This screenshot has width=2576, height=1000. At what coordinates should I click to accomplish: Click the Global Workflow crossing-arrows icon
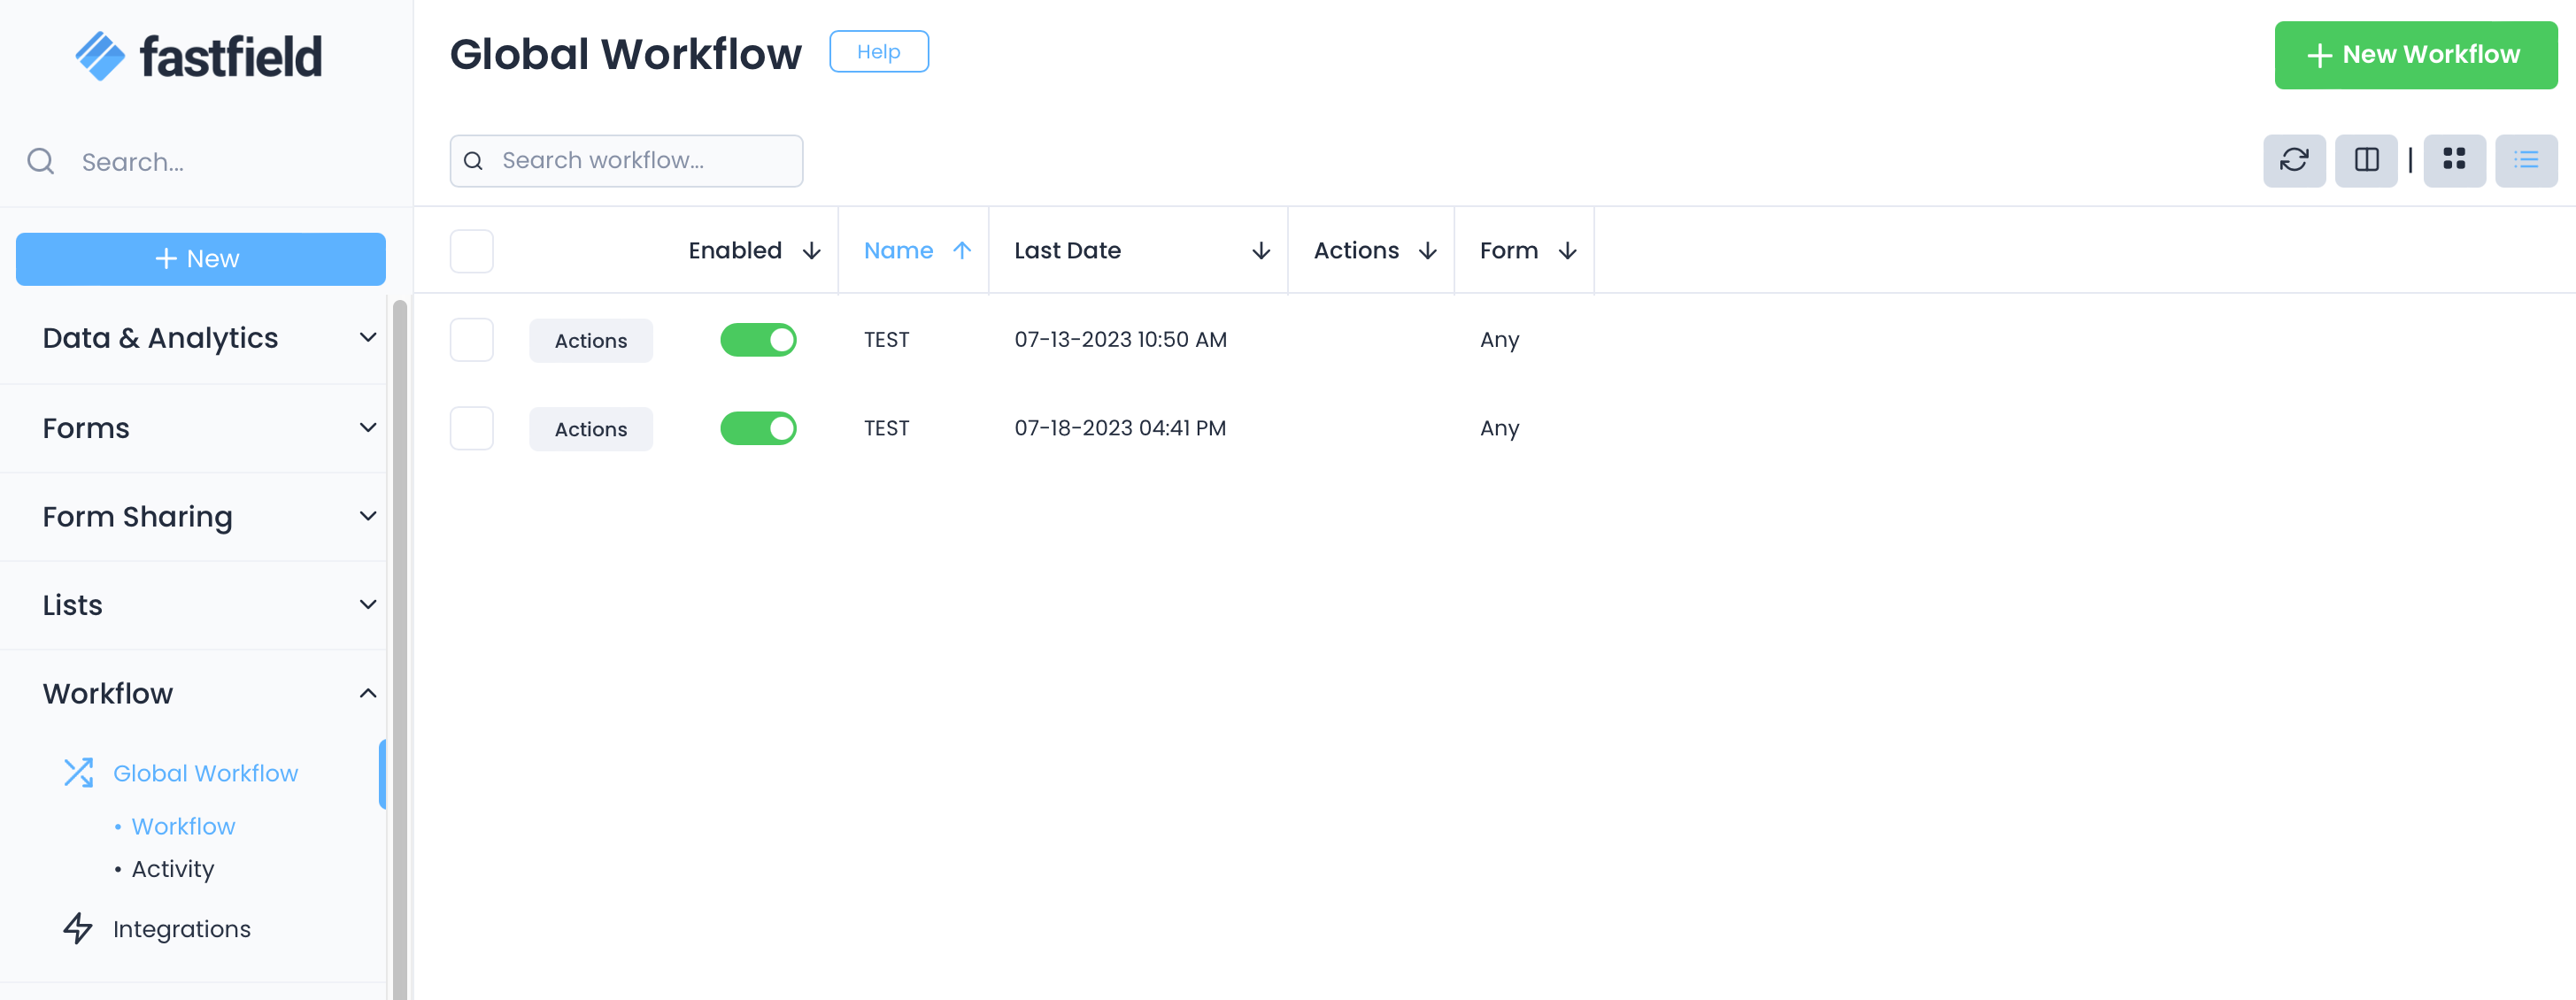78,772
